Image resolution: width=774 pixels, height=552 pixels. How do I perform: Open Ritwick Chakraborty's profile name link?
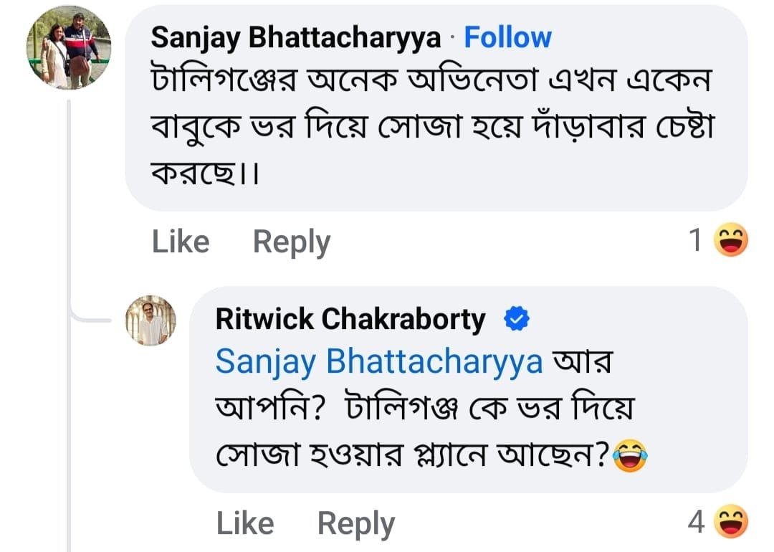(x=350, y=320)
